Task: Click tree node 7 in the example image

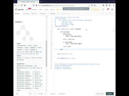Action: click(23, 27)
